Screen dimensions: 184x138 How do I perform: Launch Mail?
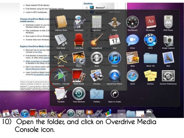168,58
